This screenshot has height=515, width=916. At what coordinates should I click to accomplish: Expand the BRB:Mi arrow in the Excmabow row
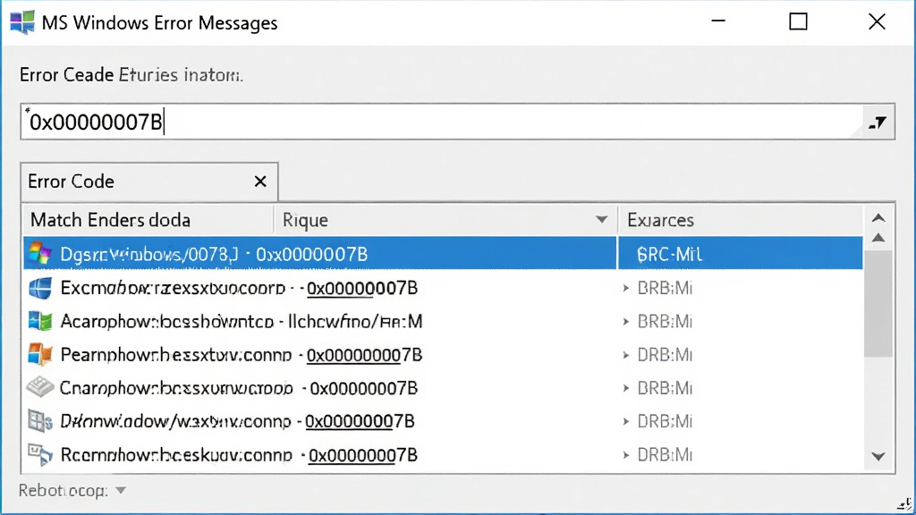[625, 289]
